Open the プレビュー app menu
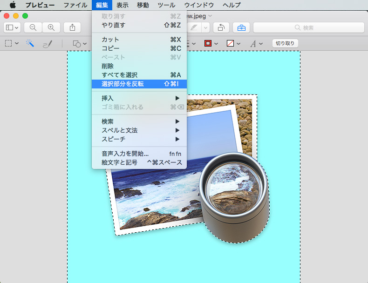Screen dimensions: 368x283 [40, 5]
